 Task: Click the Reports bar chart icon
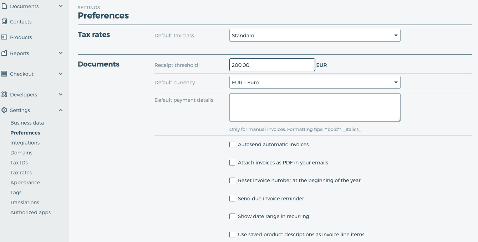pyautogui.click(x=4, y=53)
